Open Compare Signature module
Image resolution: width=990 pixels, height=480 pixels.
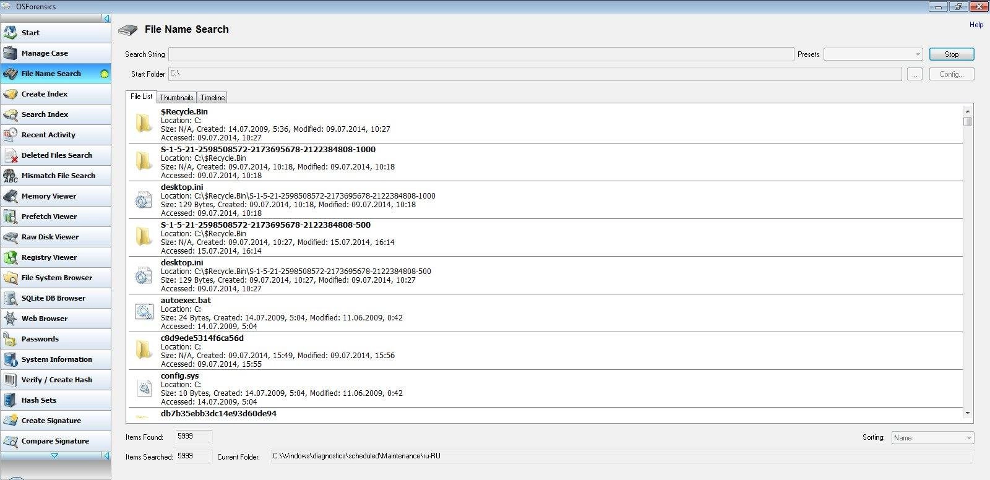pos(56,441)
